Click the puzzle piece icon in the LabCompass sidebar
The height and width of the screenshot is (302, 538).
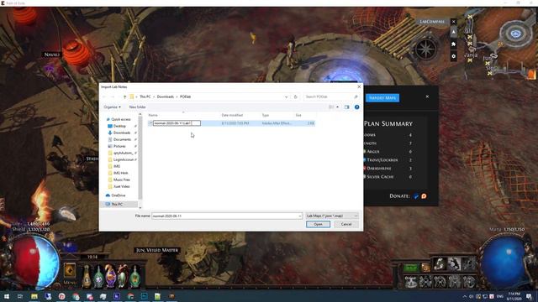click(x=454, y=44)
